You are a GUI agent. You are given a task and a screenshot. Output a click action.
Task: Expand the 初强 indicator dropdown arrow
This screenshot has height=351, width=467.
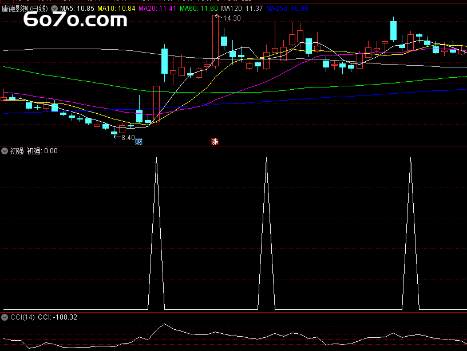(x=5, y=151)
